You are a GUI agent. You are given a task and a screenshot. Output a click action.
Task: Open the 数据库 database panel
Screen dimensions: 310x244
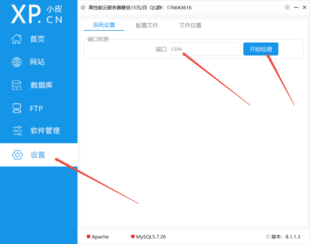[41, 85]
